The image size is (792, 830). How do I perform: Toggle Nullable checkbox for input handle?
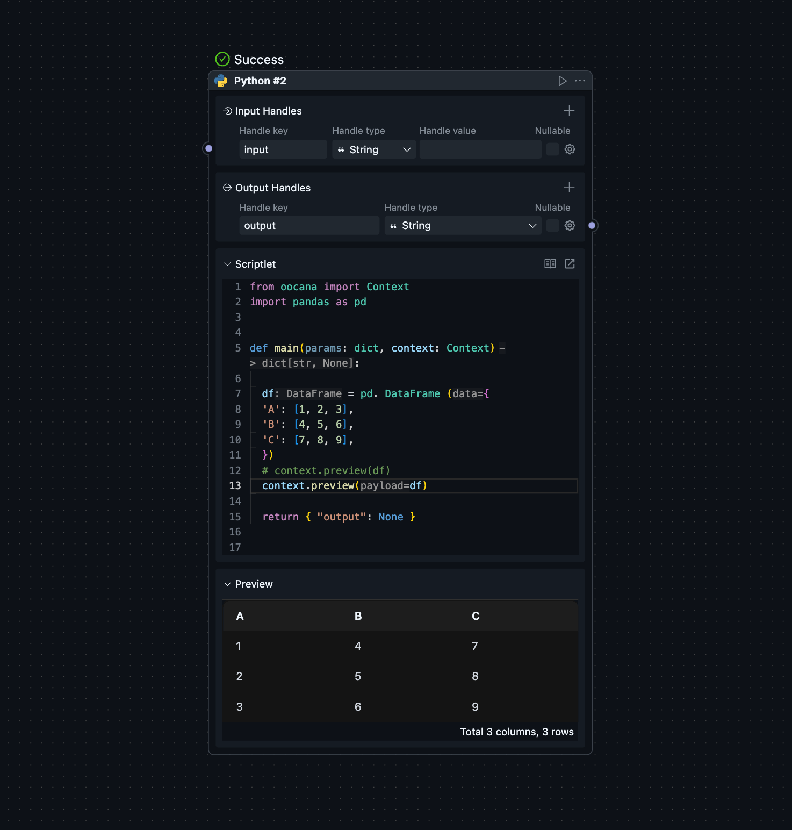[552, 149]
